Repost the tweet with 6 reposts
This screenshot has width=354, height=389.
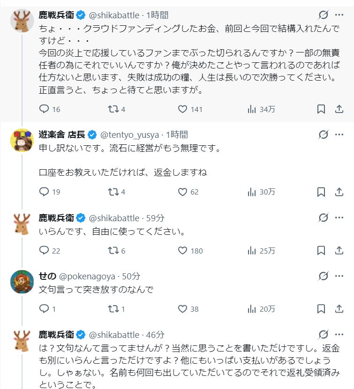coord(113,251)
